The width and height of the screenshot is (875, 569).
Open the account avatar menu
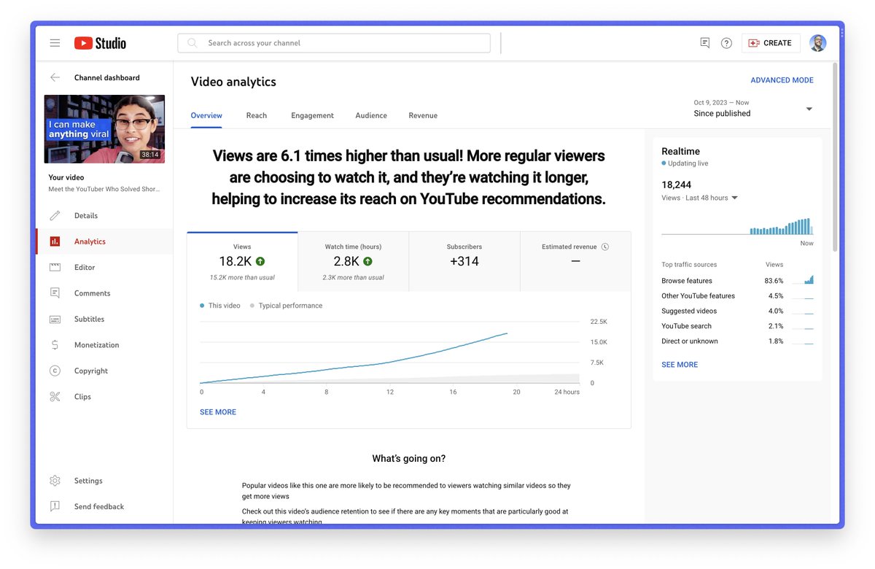[818, 43]
